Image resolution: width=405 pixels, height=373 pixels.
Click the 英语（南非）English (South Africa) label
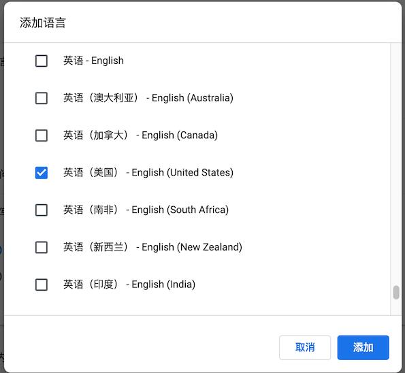pos(146,210)
